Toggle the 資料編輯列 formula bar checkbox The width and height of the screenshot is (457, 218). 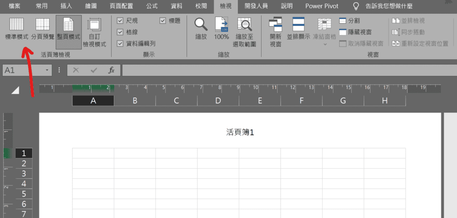coord(120,44)
